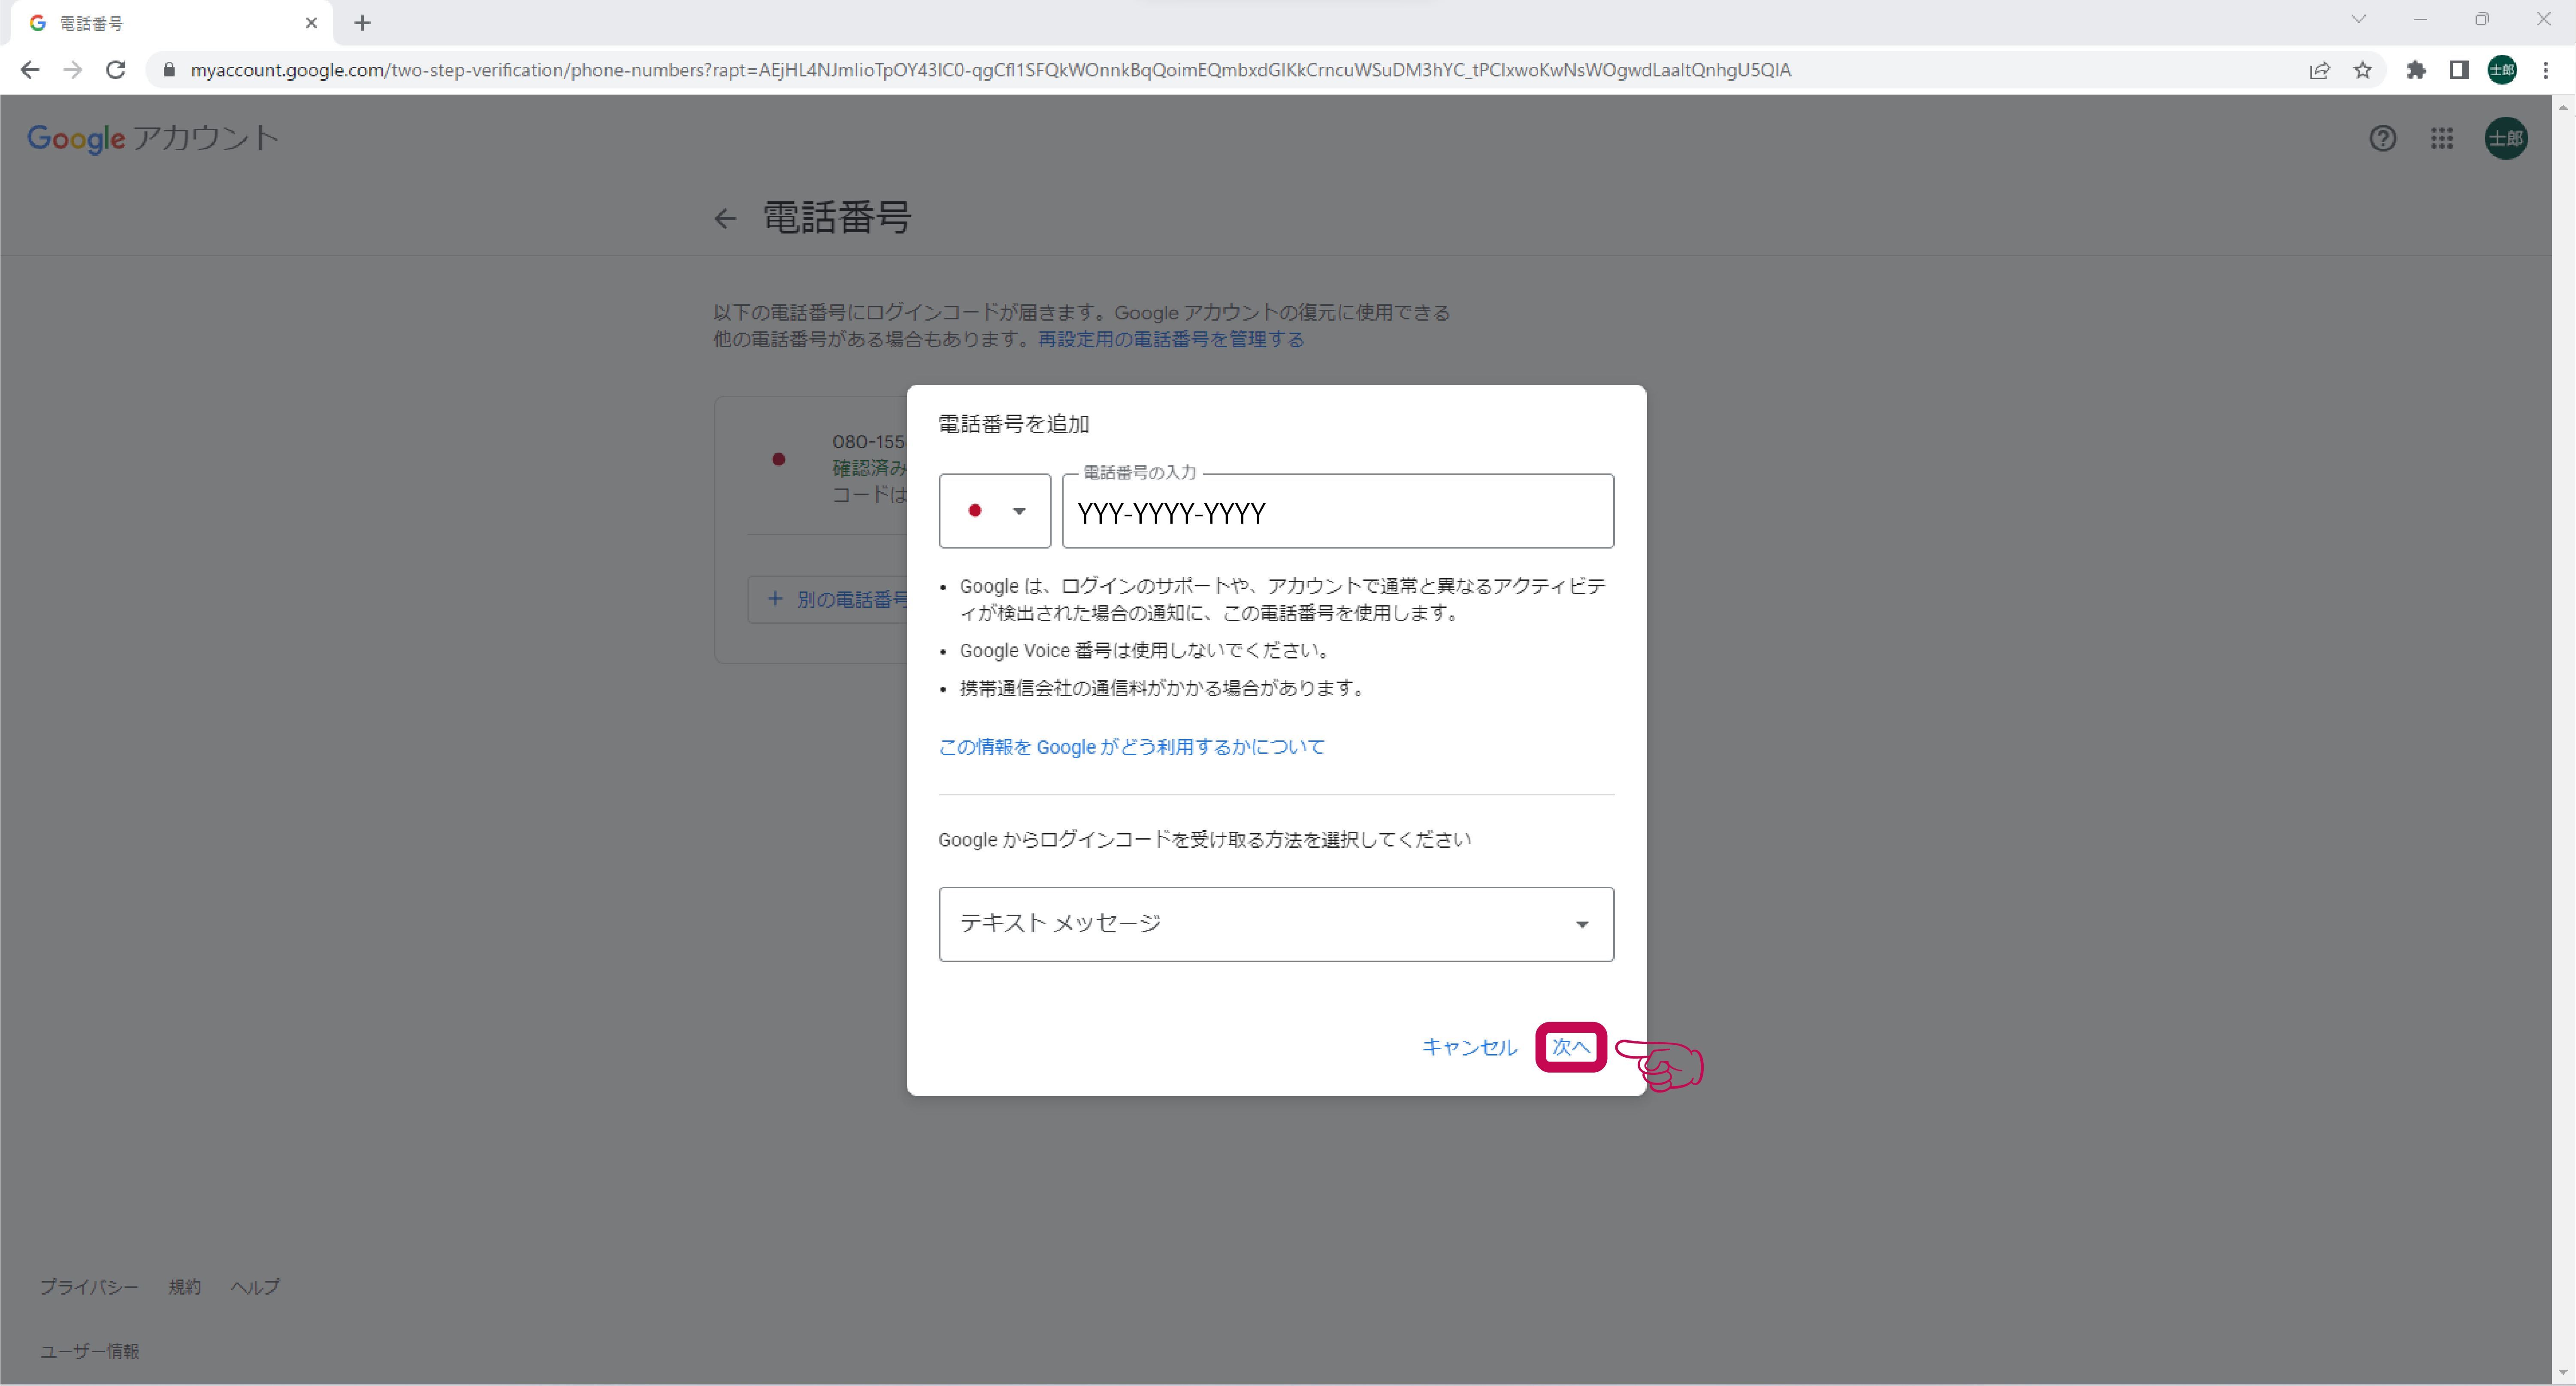The width and height of the screenshot is (2576, 1386).
Task: Reload the current page
Action: click(x=116, y=70)
